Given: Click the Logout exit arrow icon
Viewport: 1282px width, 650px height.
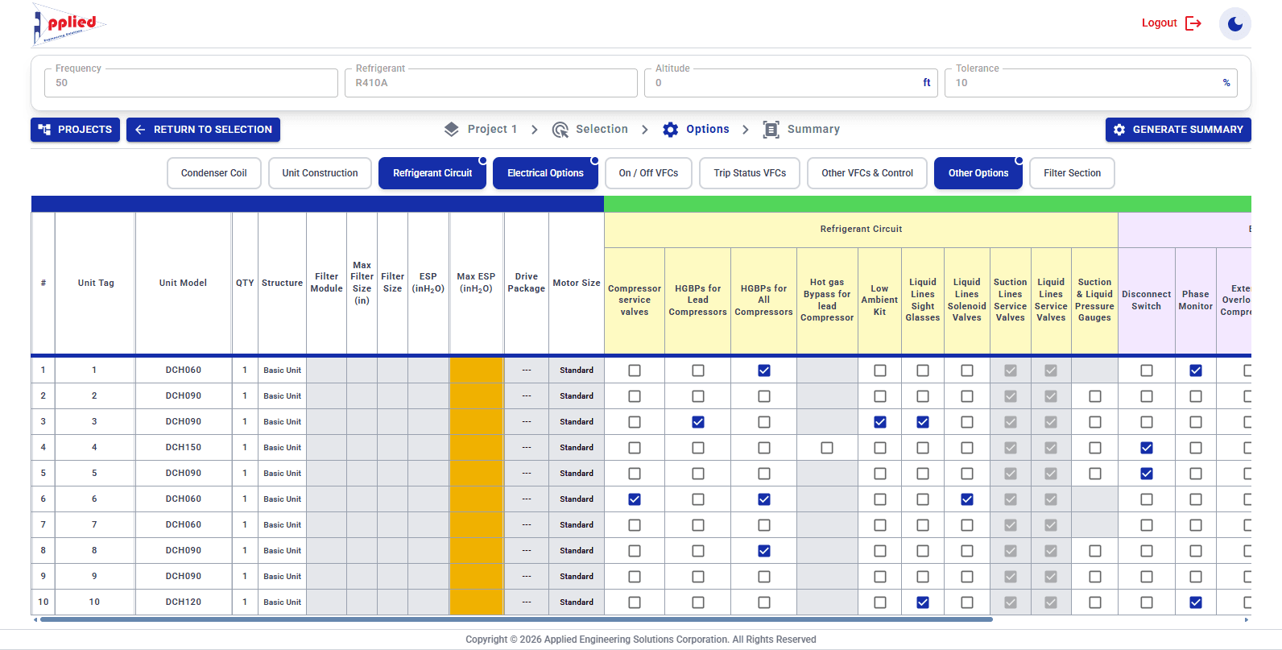Looking at the screenshot, I should [1193, 23].
